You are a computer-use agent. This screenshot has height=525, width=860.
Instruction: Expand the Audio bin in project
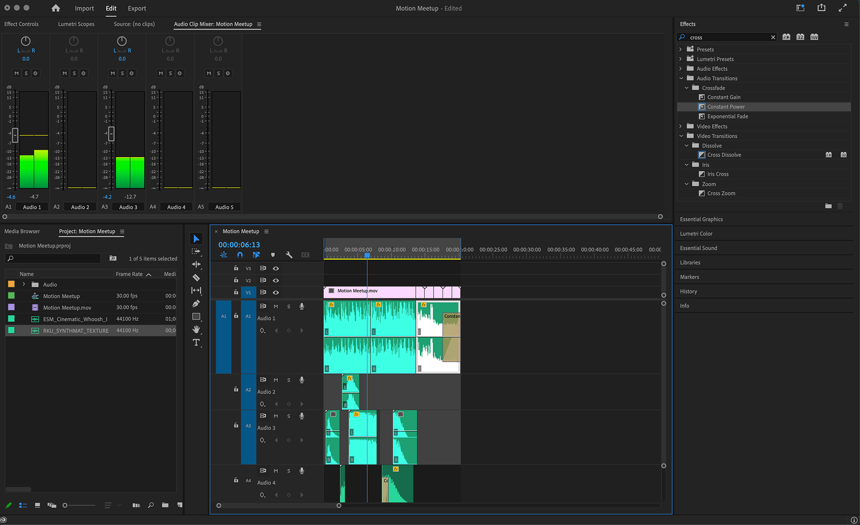click(x=24, y=284)
